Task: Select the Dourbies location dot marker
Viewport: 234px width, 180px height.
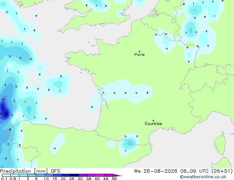Action: click(x=153, y=120)
